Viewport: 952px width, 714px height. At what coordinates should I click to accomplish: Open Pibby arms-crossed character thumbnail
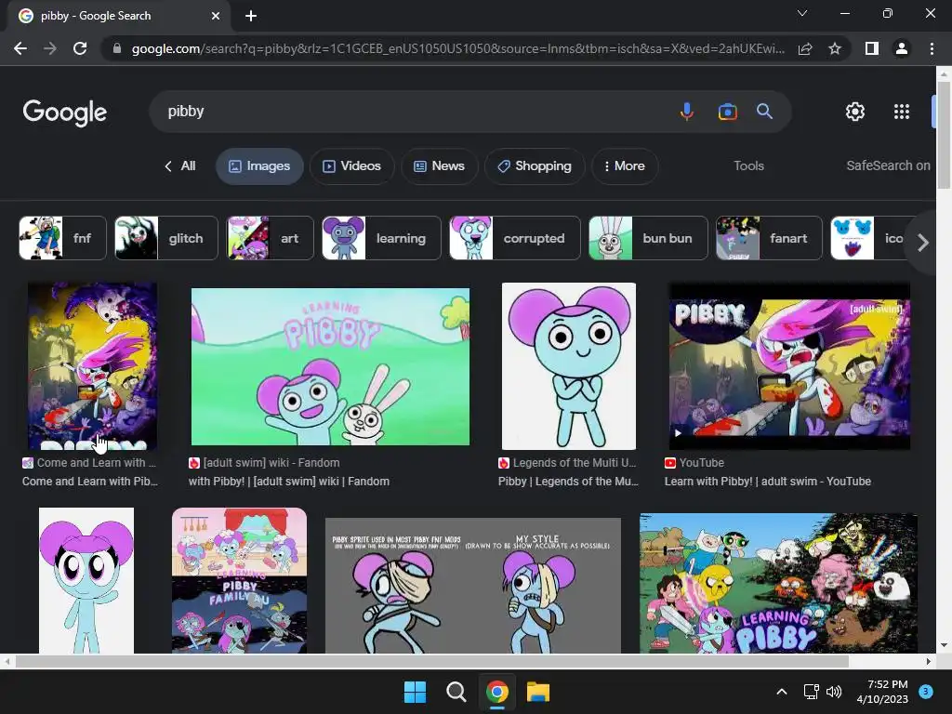(569, 366)
